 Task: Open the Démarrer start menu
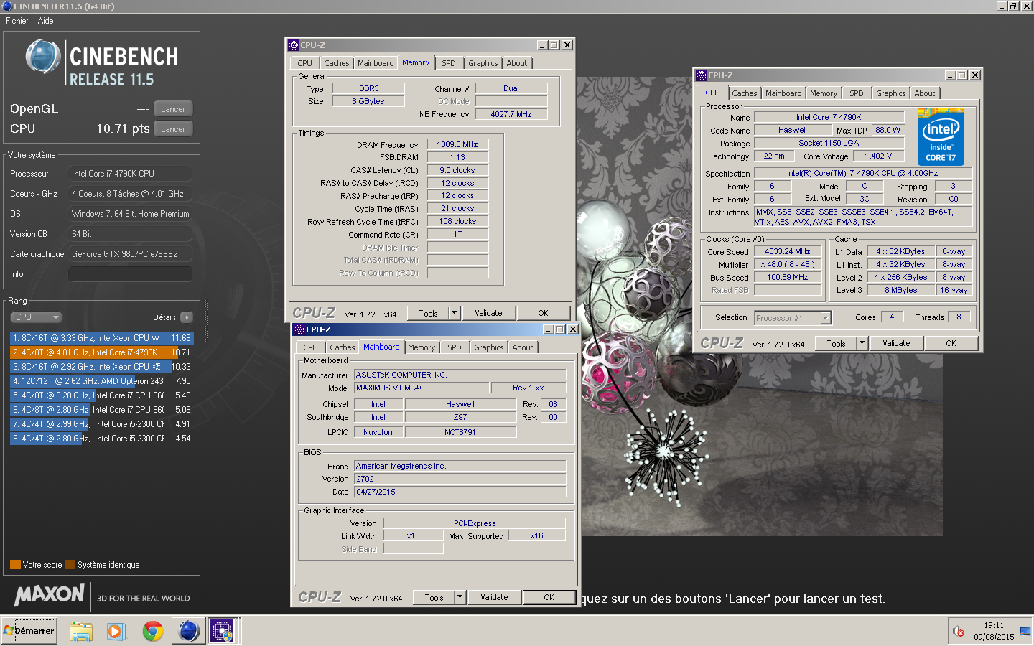tap(29, 631)
